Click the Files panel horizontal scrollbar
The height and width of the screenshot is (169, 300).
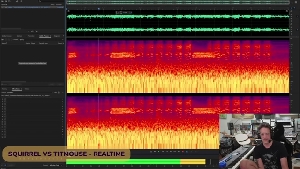point(11,28)
